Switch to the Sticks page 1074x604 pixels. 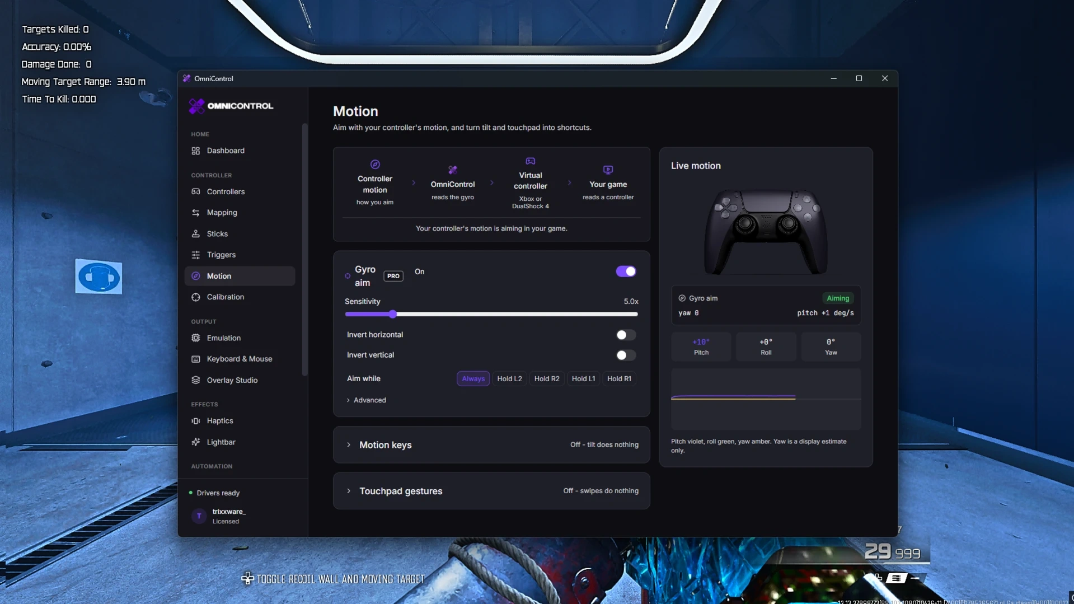240,233
